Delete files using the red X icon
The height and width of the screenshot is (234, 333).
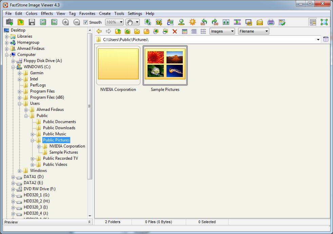tap(175, 31)
